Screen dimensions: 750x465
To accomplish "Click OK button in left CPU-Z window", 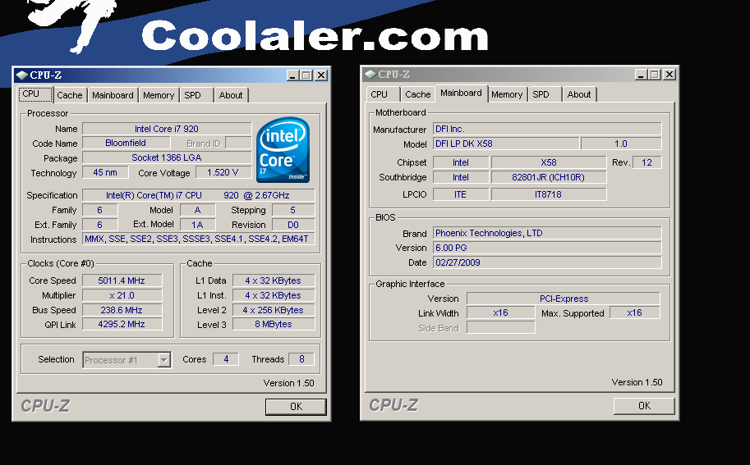I will point(296,406).
